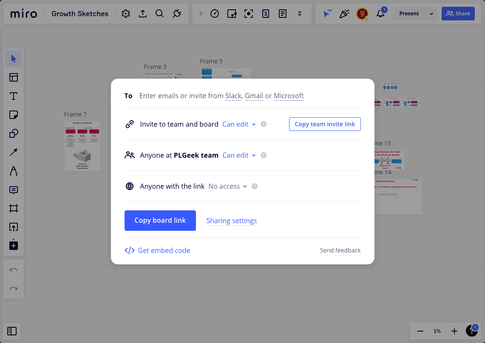Click the Present button
Viewport: 485px width, 343px height.
tap(409, 14)
